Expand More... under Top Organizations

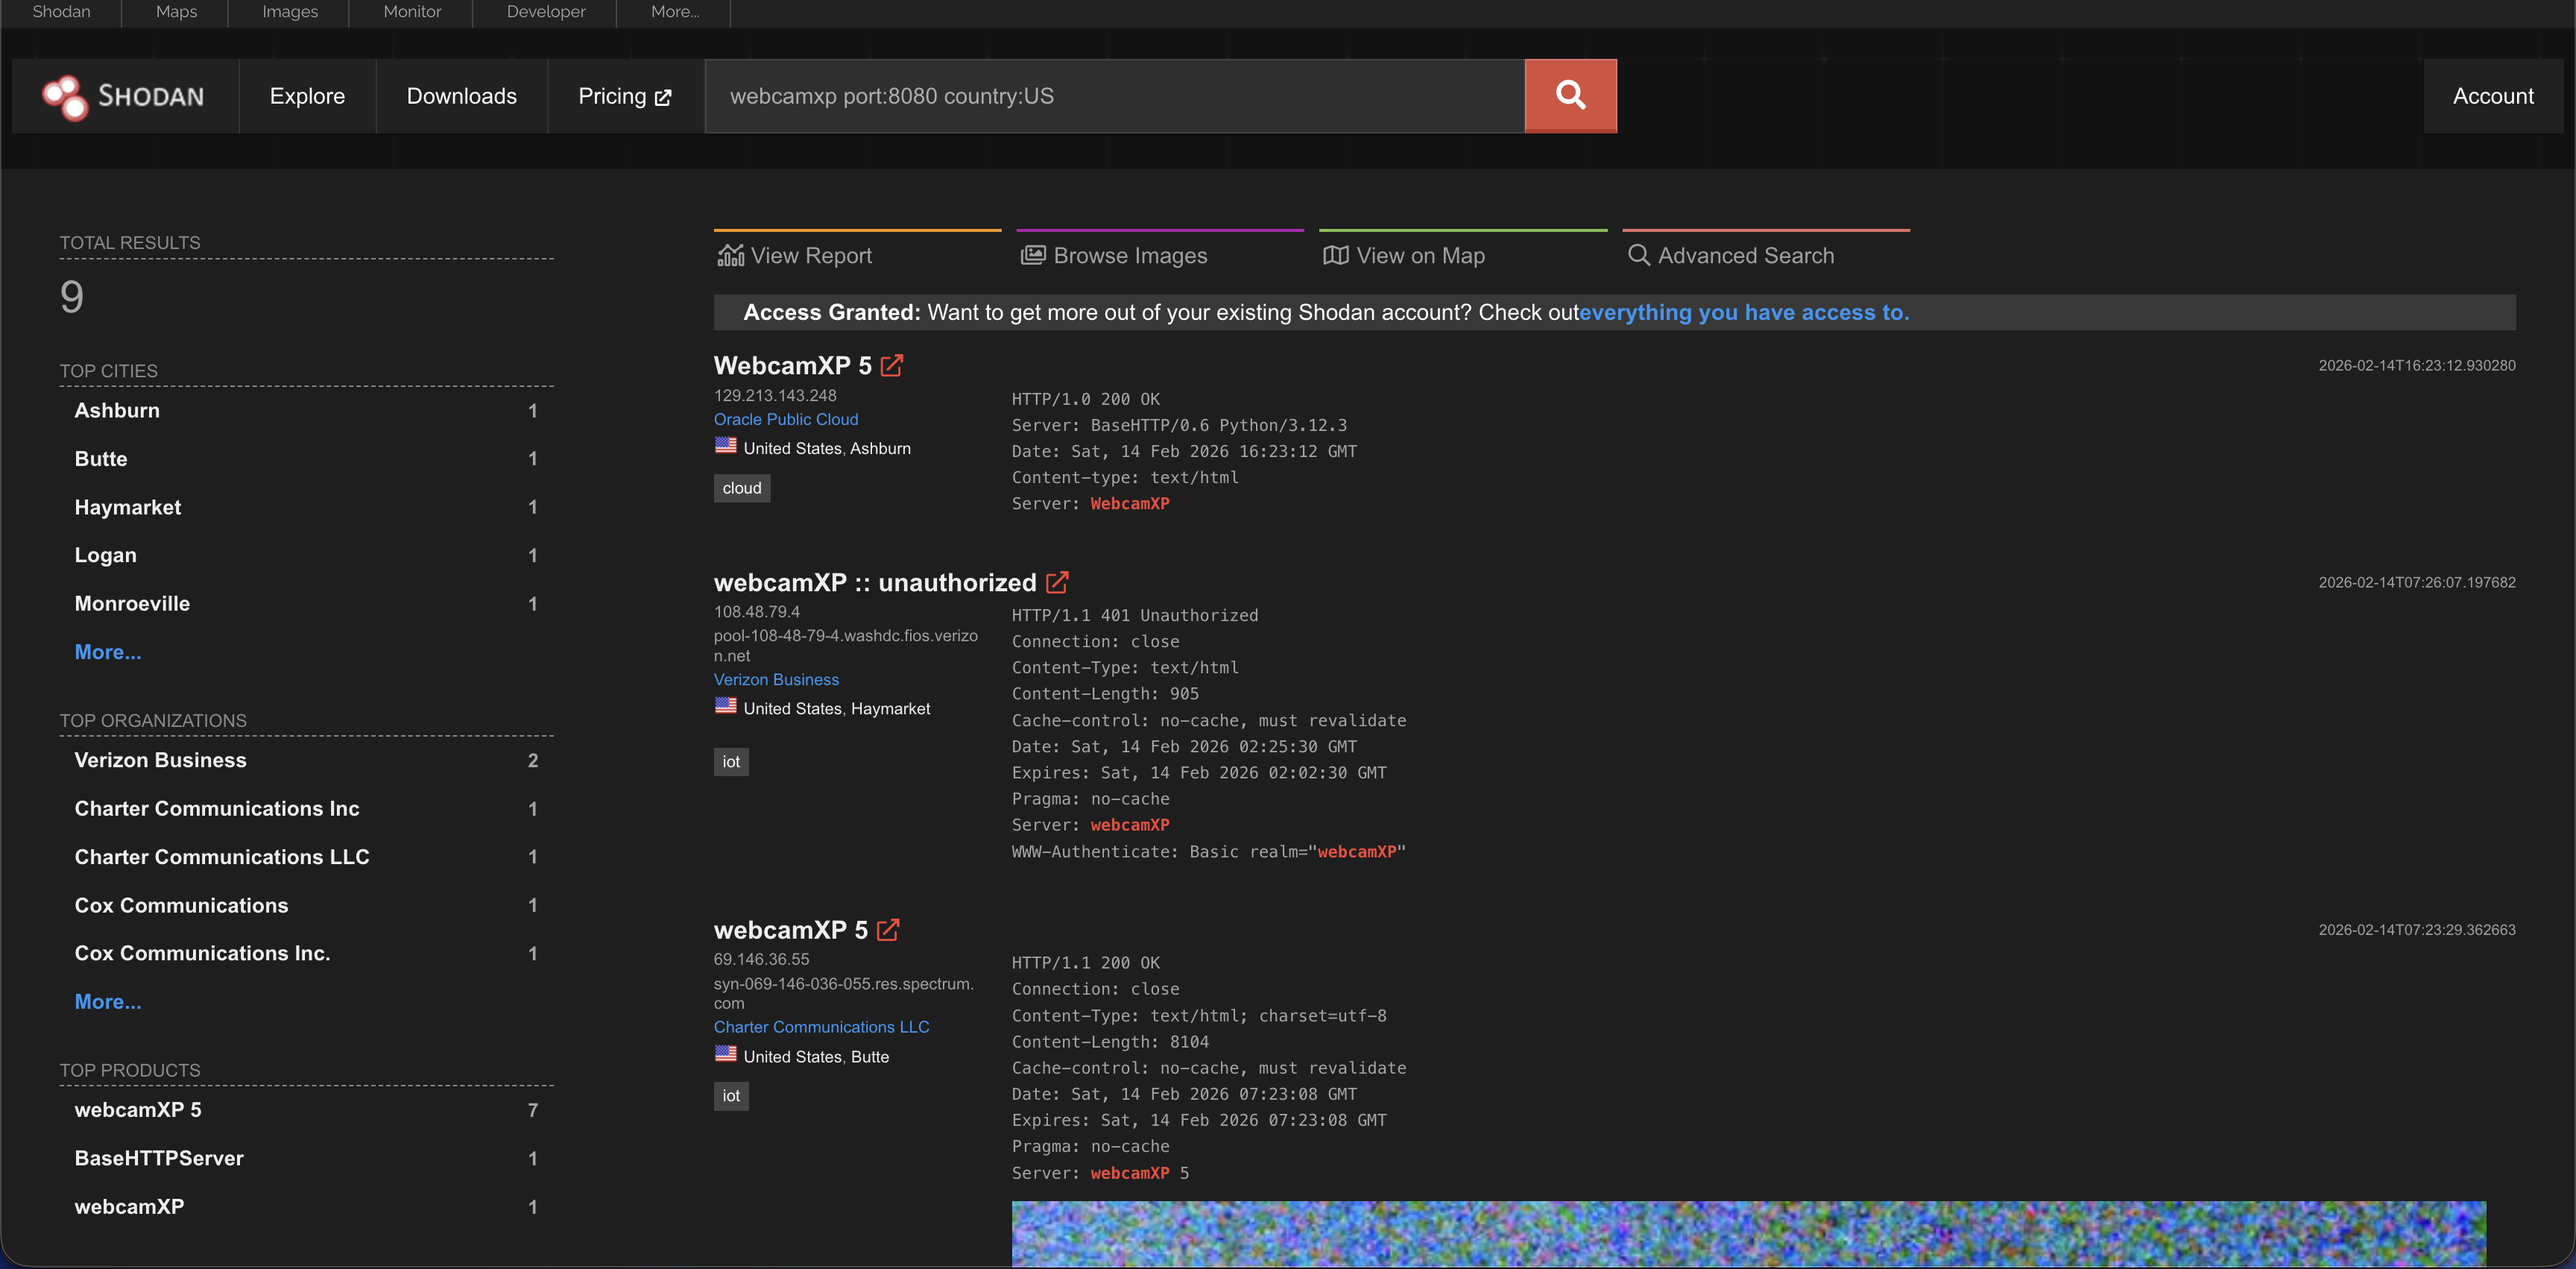[108, 1002]
